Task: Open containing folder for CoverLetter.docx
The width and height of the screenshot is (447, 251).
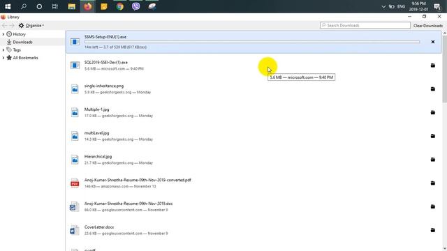Action: coord(433,230)
